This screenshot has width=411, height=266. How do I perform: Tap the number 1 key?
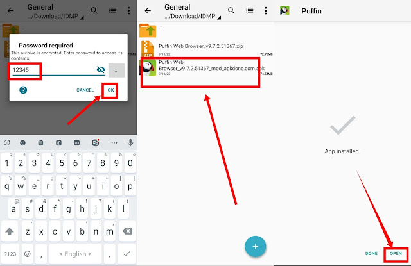(7, 163)
